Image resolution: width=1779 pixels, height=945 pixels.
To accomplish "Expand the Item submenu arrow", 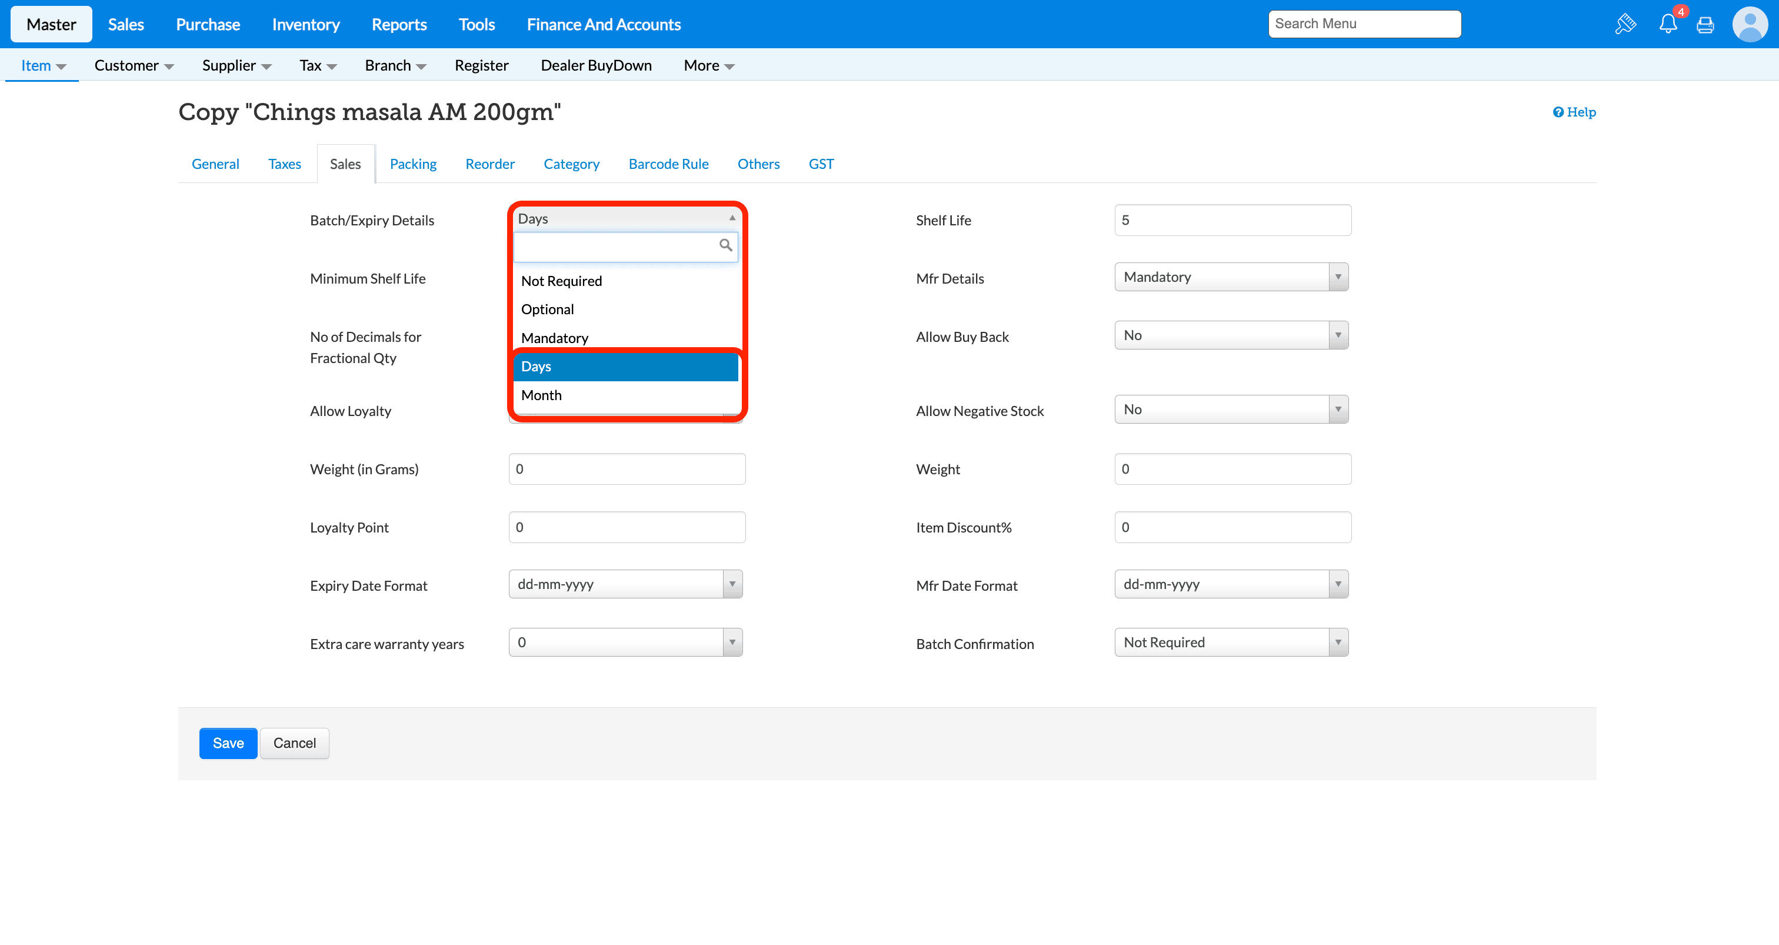I will pos(61,67).
